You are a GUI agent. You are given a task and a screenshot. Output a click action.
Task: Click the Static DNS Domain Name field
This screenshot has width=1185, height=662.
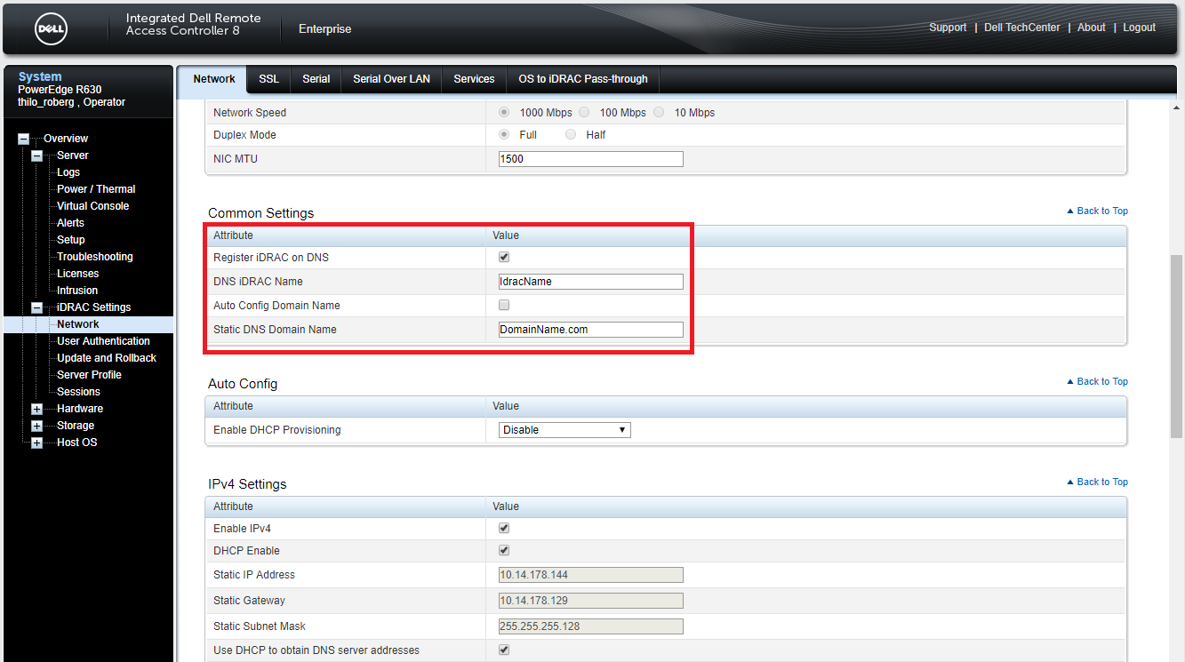(591, 330)
